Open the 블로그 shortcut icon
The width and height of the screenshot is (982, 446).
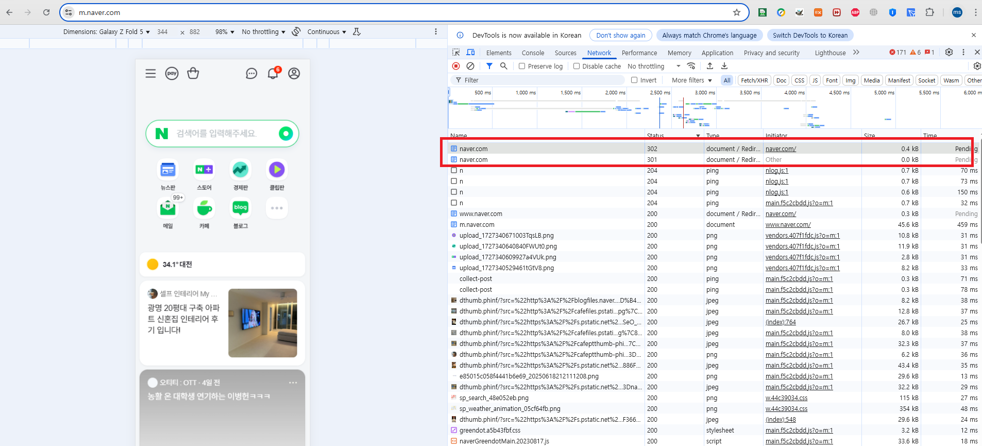241,208
